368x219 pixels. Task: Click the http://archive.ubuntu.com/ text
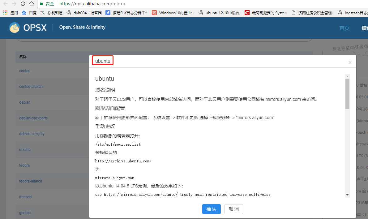click(123, 161)
